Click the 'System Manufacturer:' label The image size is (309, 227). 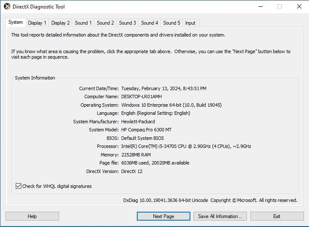[x=96, y=122]
